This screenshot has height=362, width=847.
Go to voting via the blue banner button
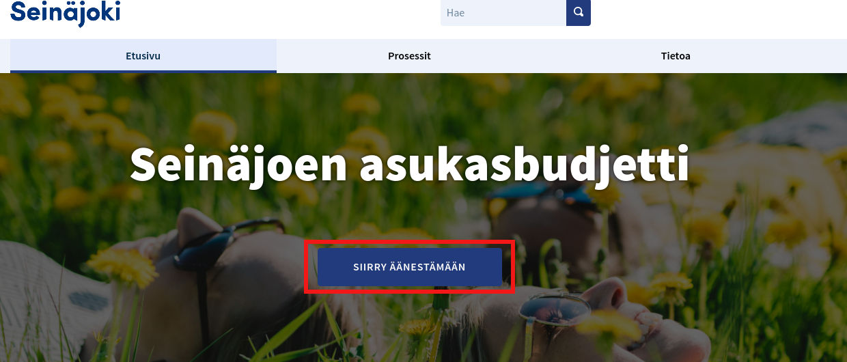tap(410, 267)
